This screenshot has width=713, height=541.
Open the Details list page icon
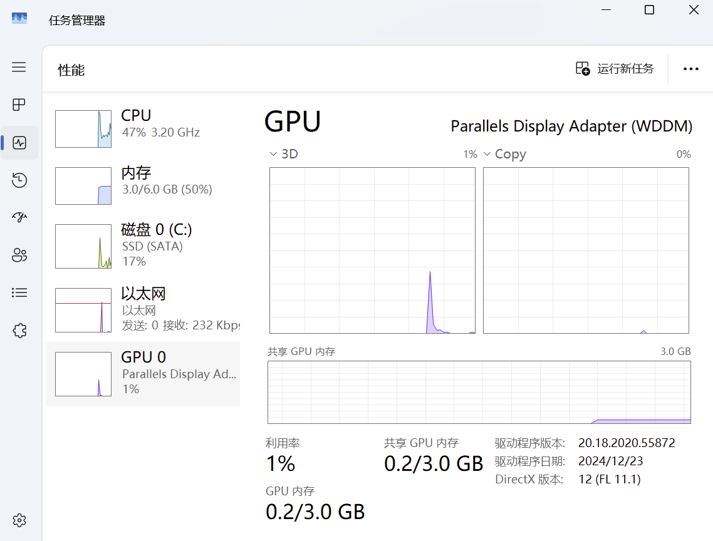pyautogui.click(x=19, y=292)
